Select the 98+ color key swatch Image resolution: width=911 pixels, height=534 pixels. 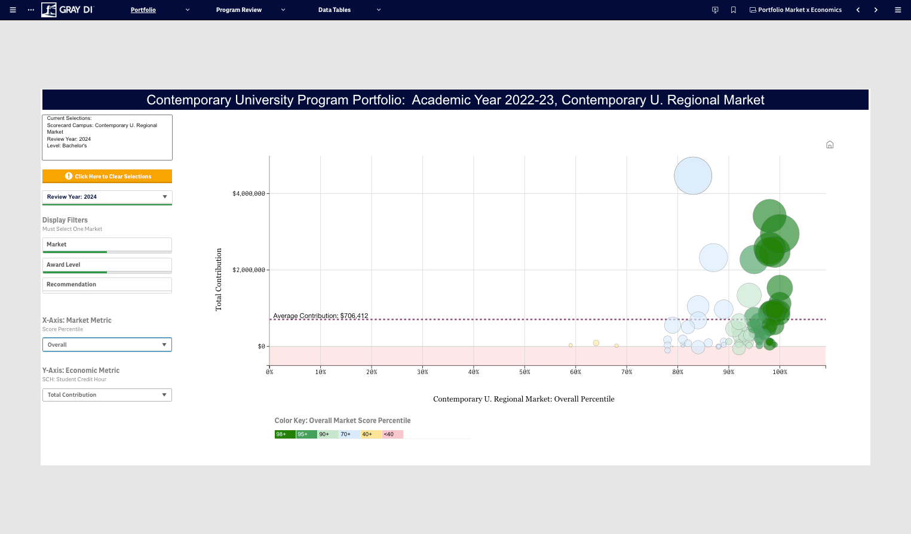285,434
